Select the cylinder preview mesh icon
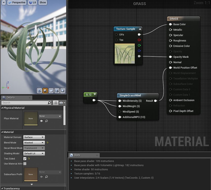Viewport: 211px width, 190px height. click(40, 91)
